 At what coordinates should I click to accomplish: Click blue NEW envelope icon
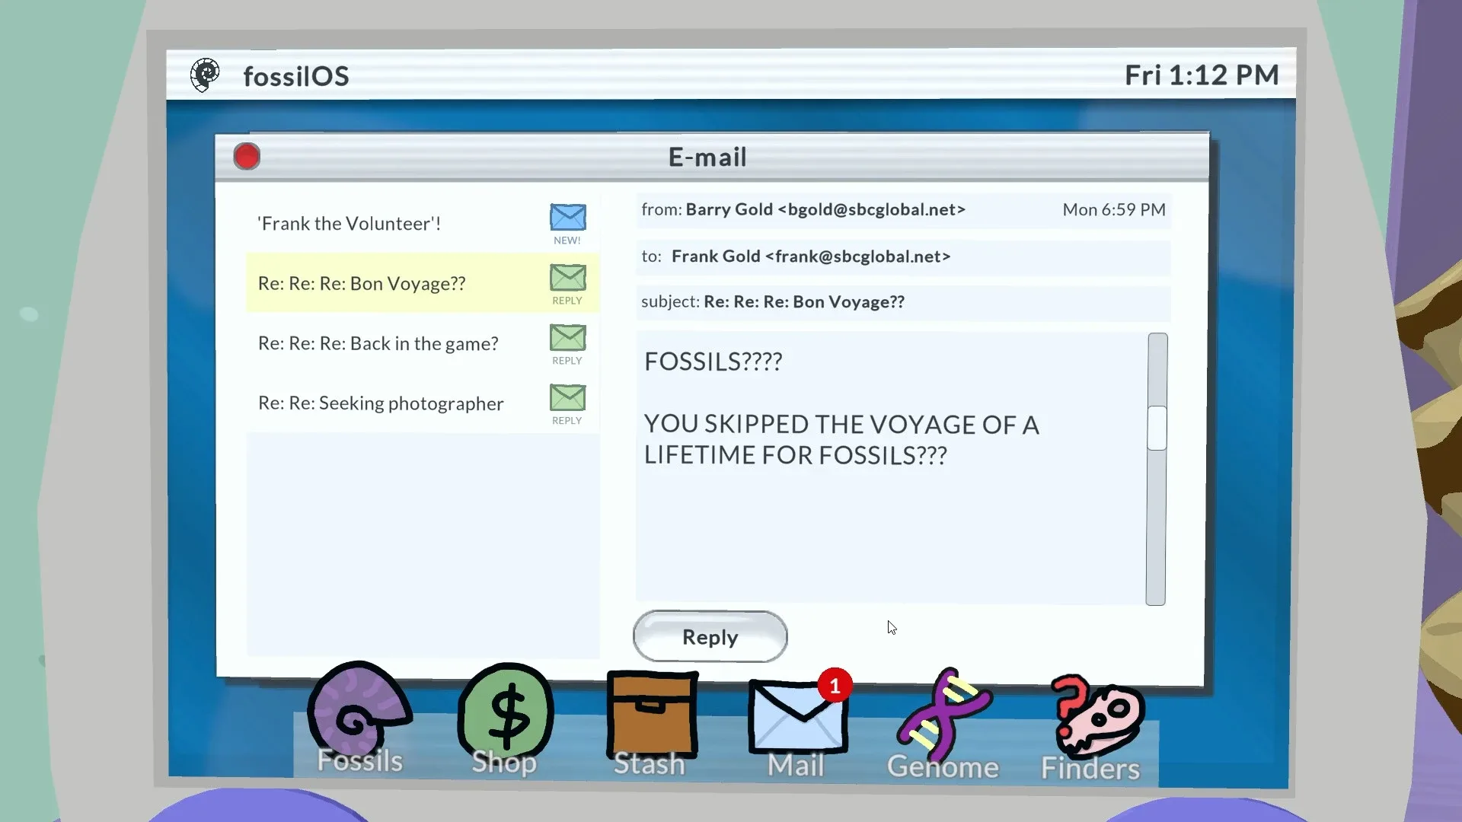[567, 218]
